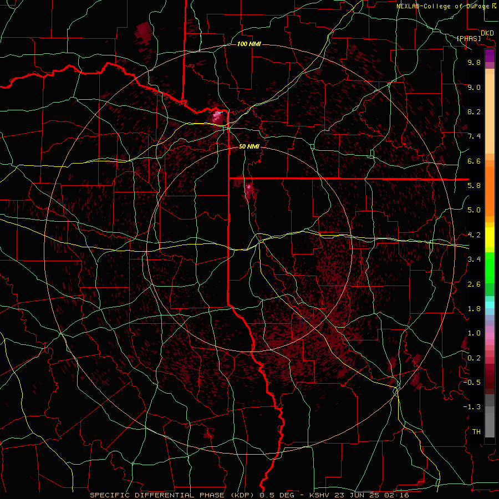Click the NEXLAB-College of DuPage header text
This screenshot has width=499, height=499.
coord(444,6)
